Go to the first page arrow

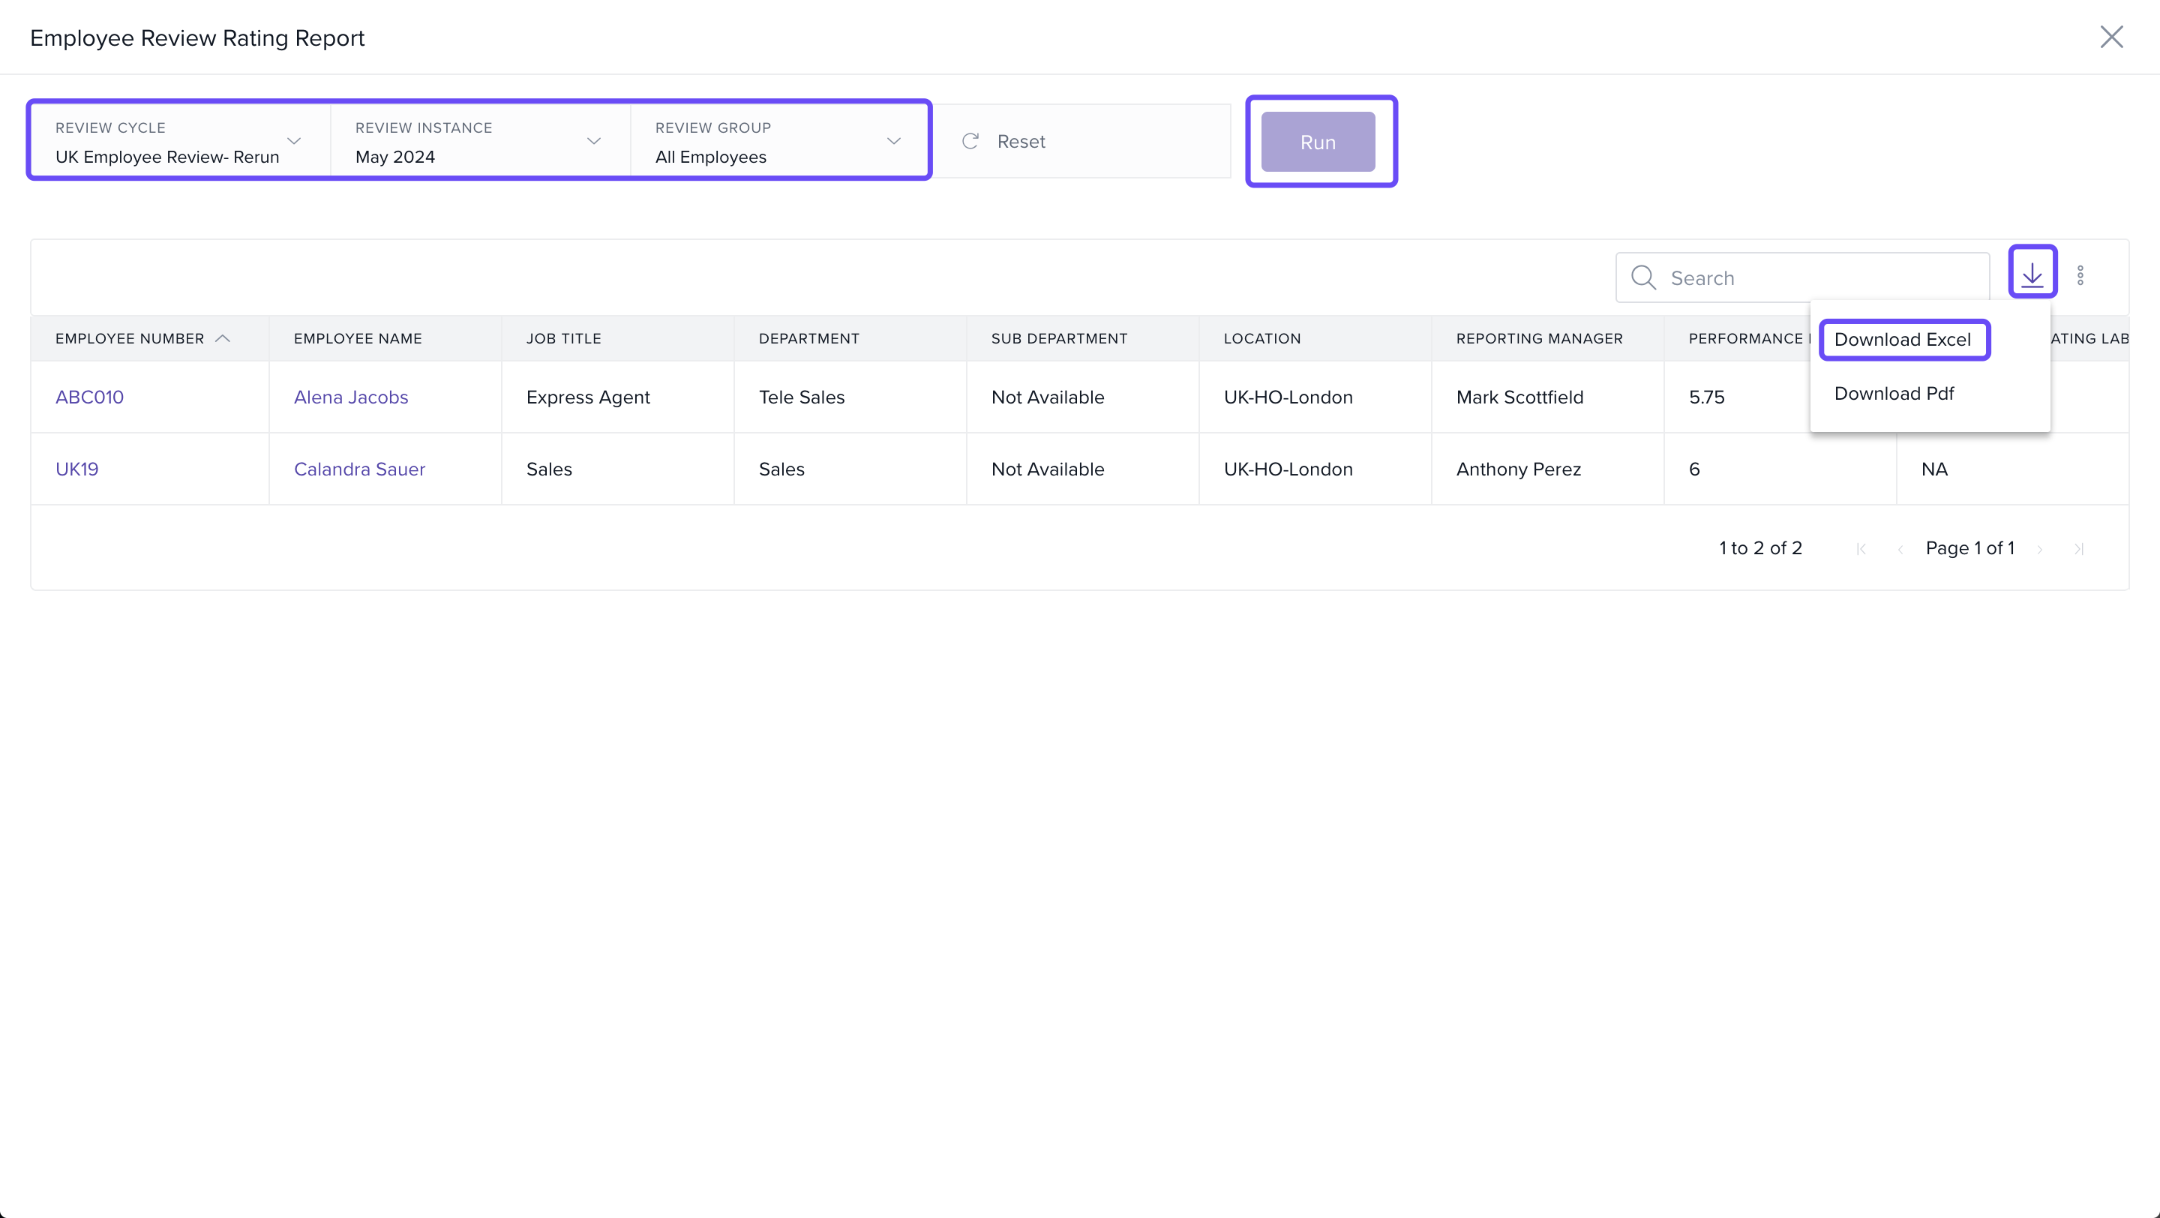1861,549
